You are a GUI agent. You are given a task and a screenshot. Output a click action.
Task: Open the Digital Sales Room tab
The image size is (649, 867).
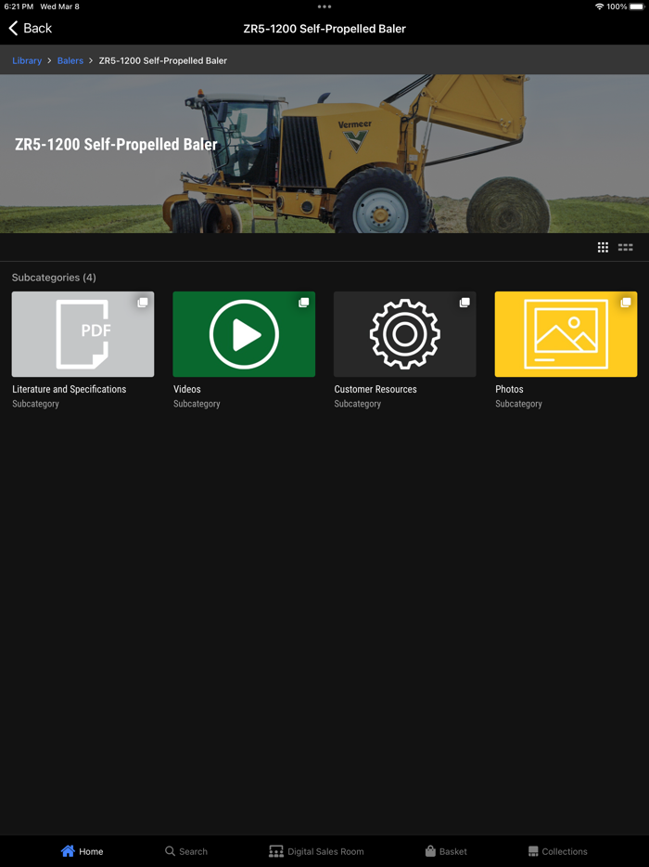(316, 851)
